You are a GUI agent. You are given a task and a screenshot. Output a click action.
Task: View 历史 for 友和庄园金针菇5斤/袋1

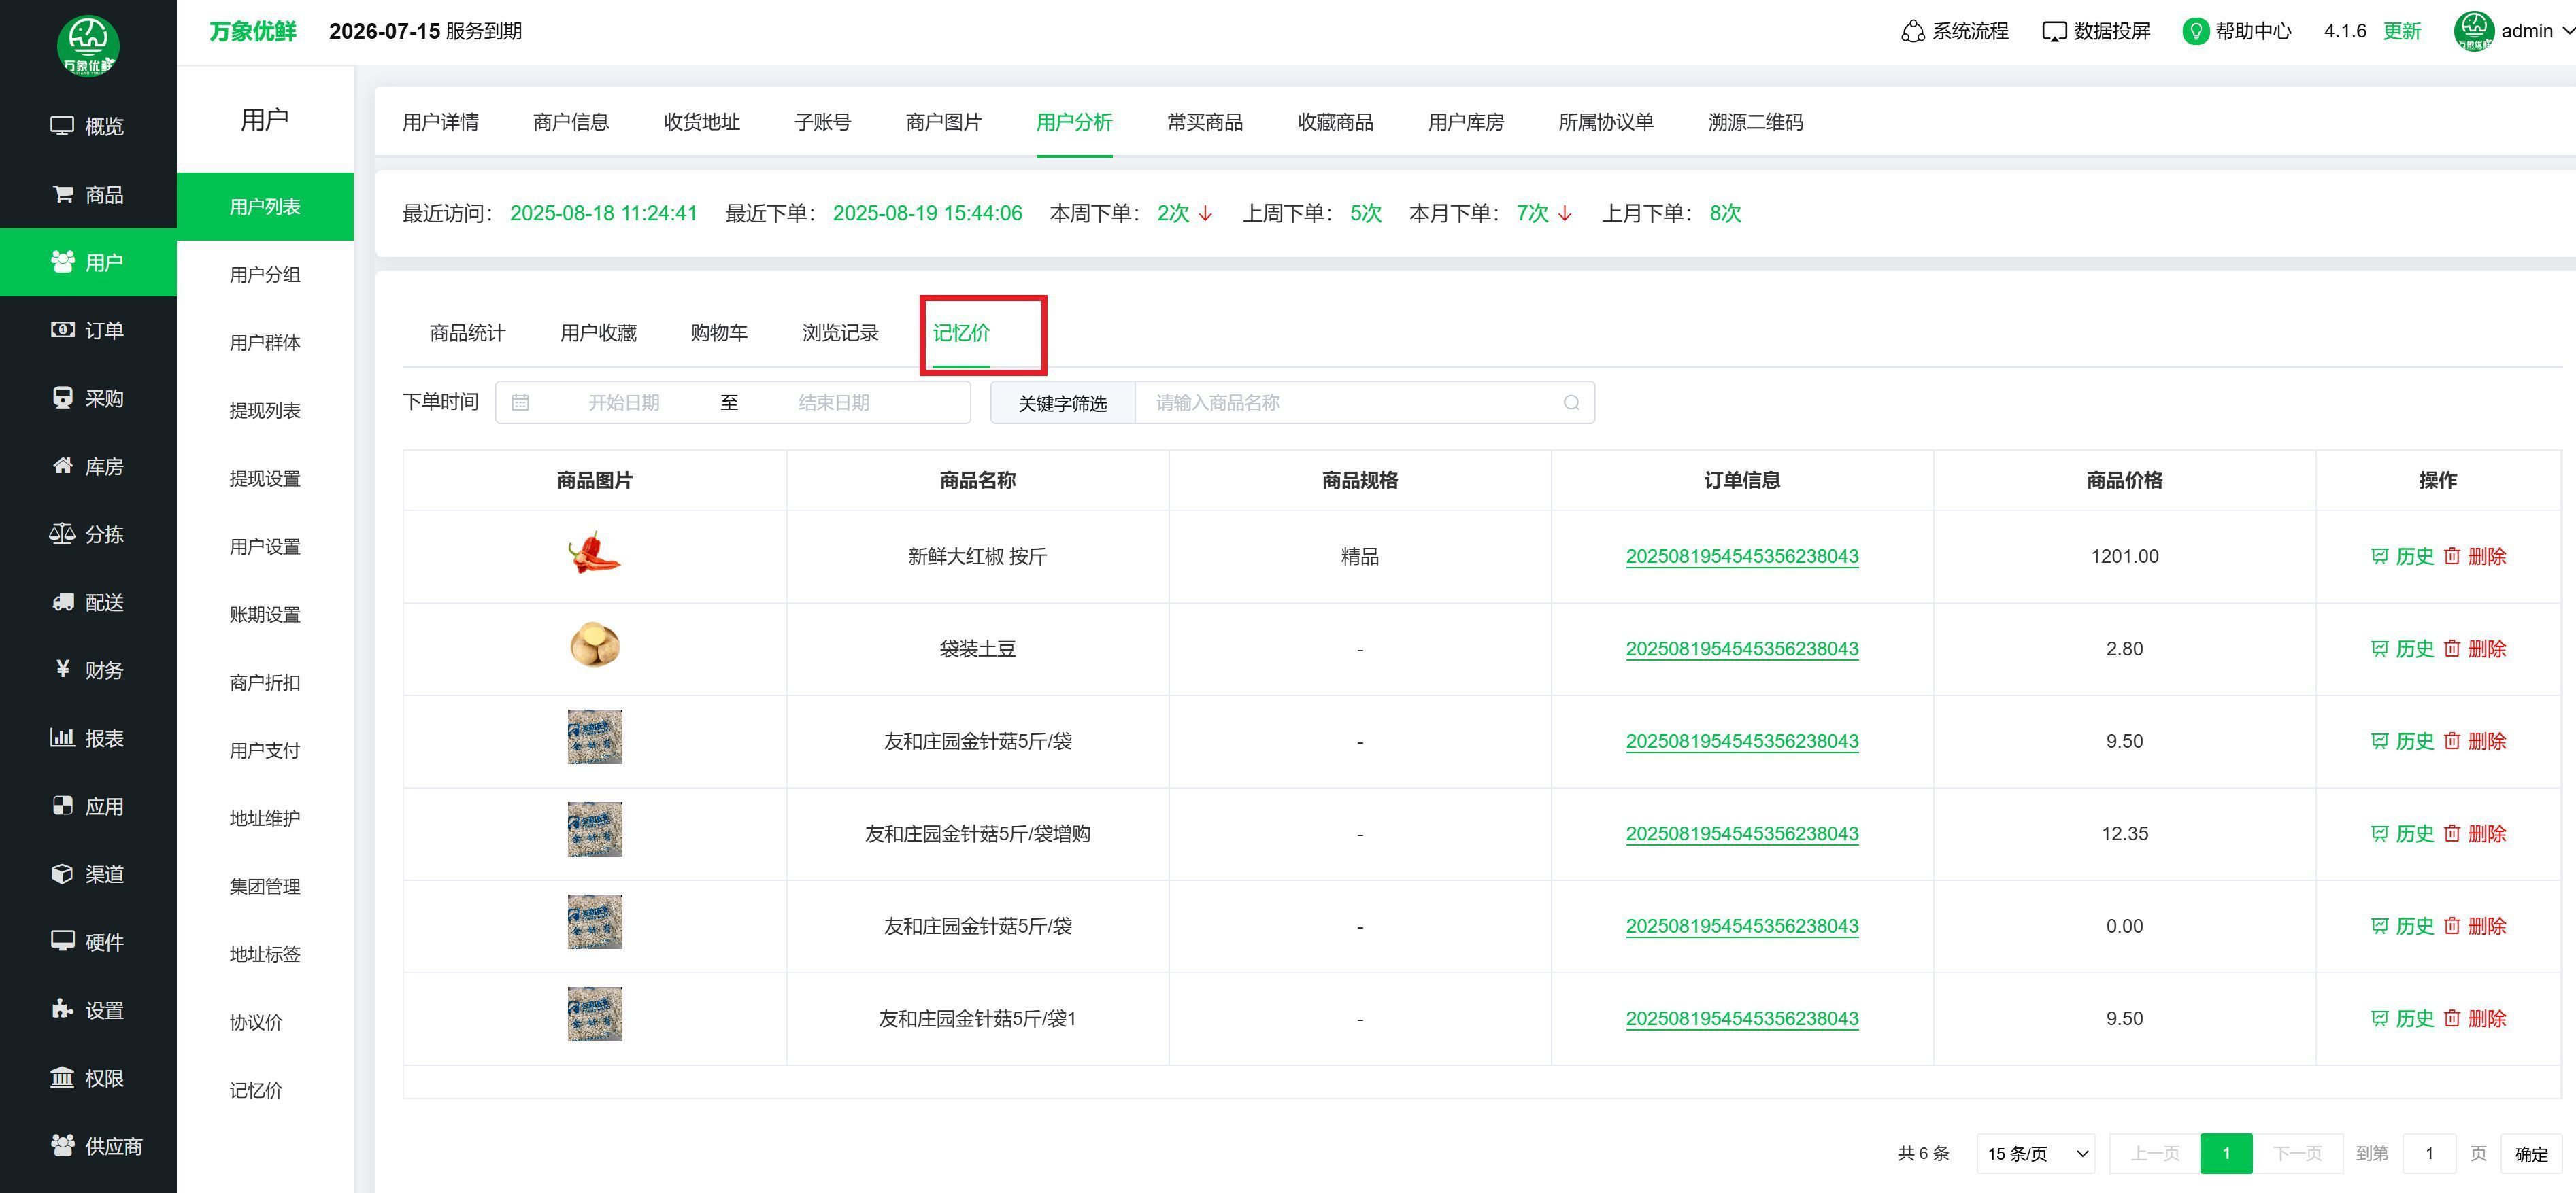click(x=2402, y=1018)
